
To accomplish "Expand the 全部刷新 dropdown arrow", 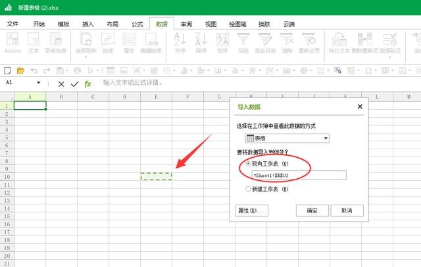I will [x=86, y=57].
